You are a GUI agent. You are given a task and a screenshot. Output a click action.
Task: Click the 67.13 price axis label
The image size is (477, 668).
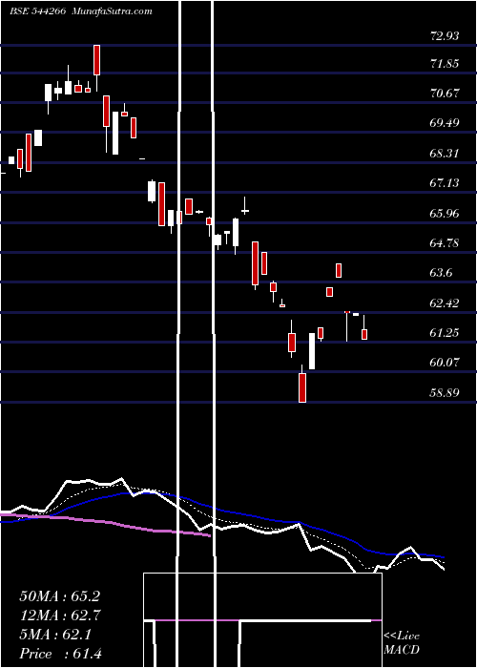[446, 183]
